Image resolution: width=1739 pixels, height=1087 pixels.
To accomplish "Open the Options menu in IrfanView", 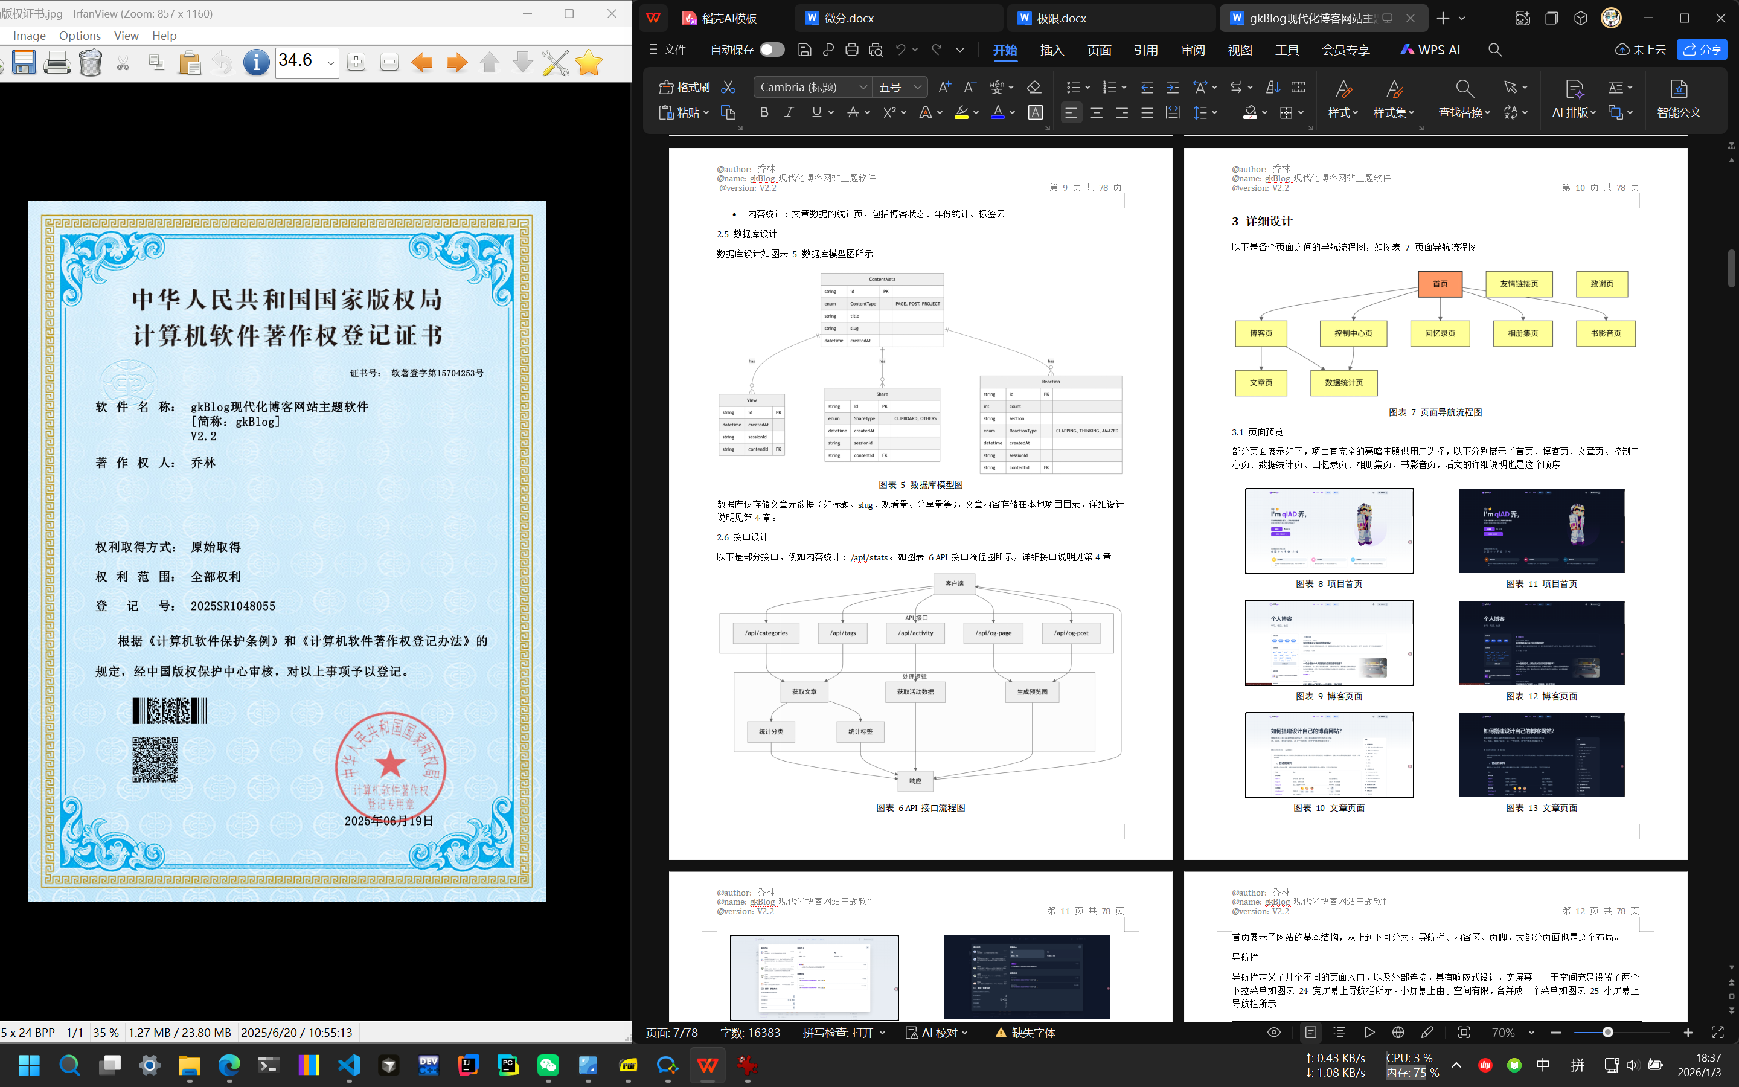I will 80,35.
